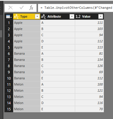Viewport: 113px width, 119px height.
Task: Select row number 9
Action: pyautogui.click(x=9, y=72)
